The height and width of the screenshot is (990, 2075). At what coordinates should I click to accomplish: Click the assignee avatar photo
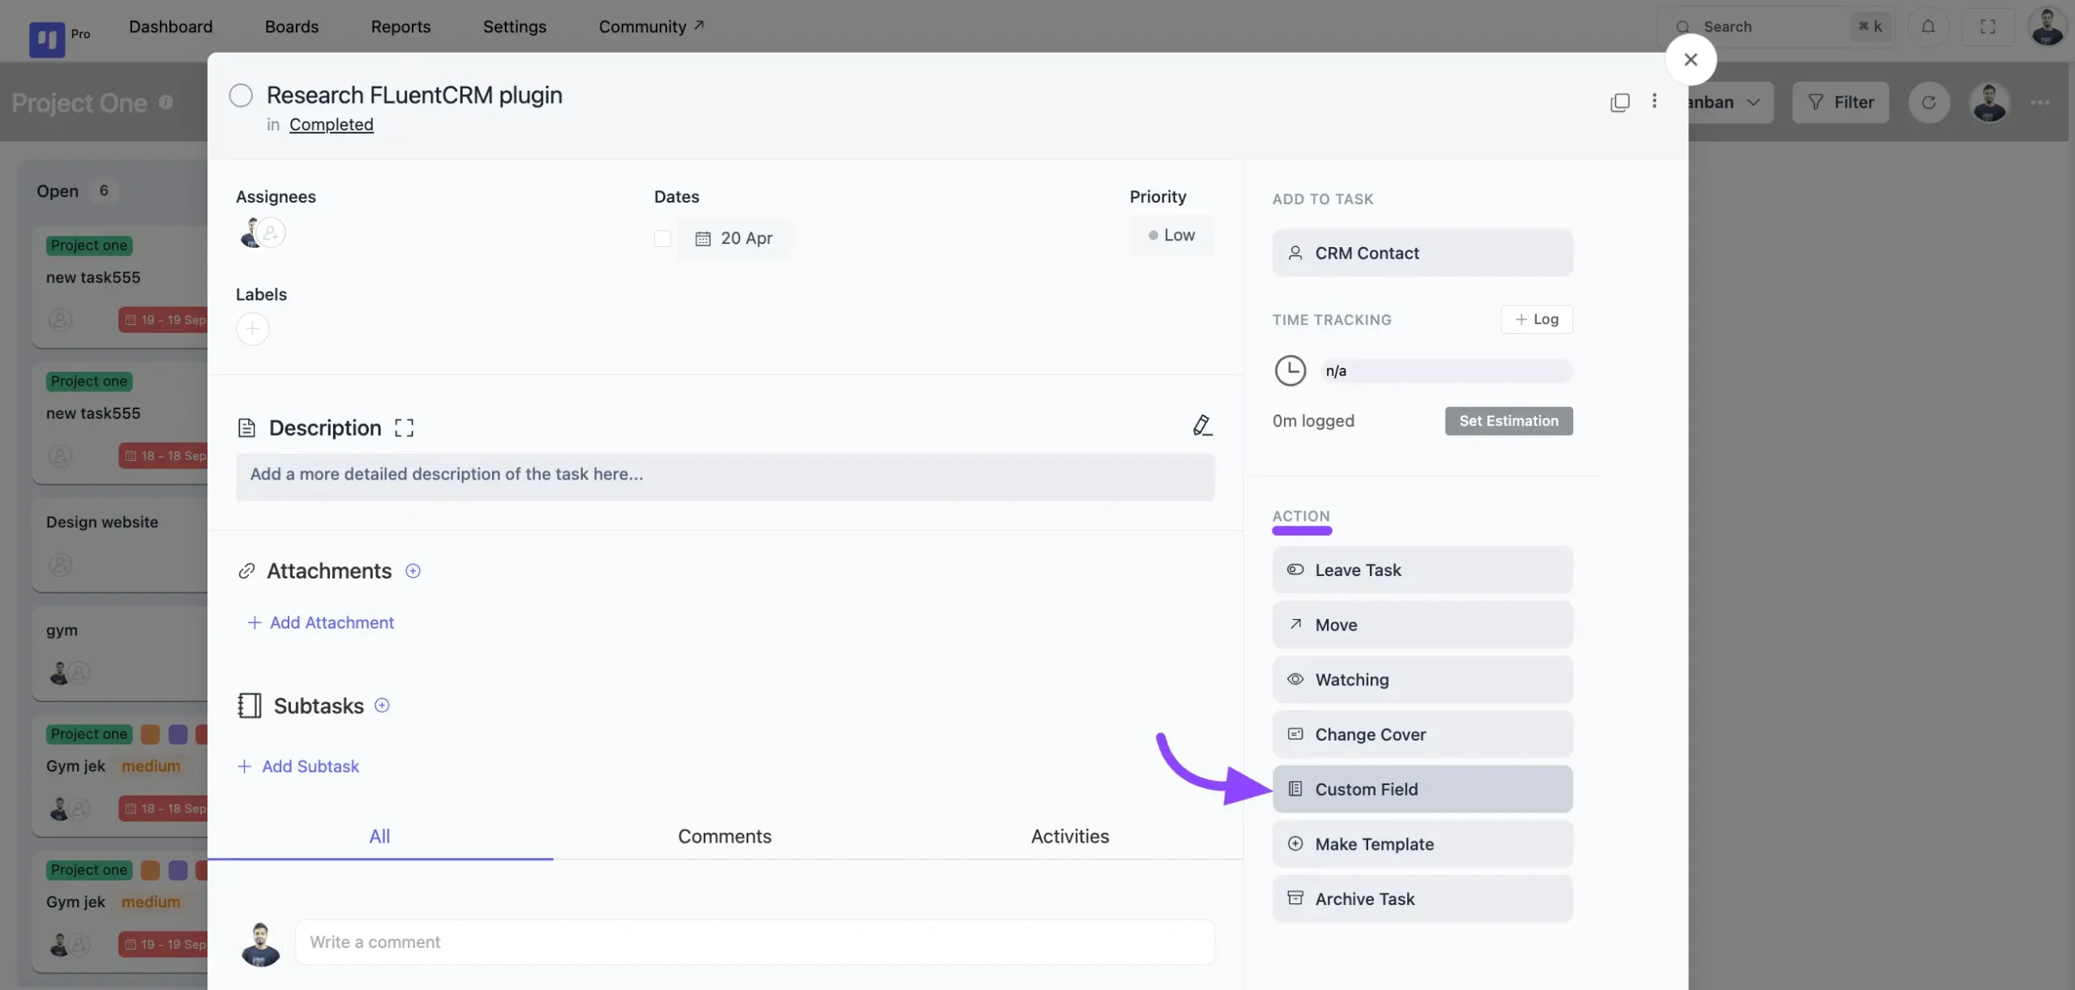250,233
